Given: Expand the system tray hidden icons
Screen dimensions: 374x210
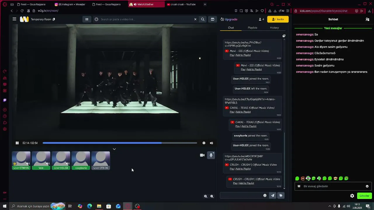Looking at the screenshot, I should tap(330, 206).
